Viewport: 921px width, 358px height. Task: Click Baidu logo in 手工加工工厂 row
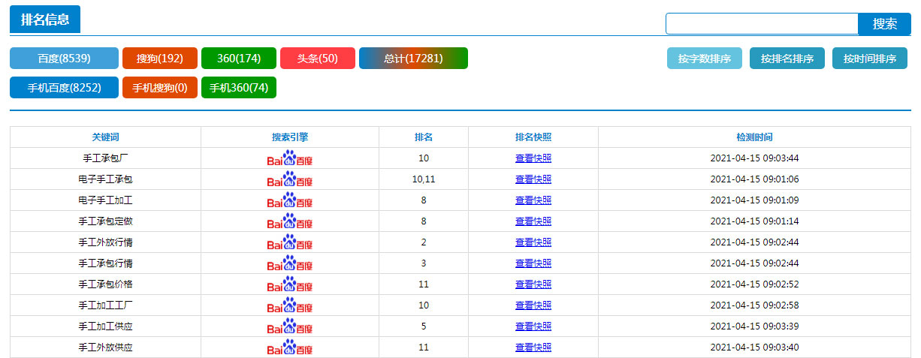tap(290, 305)
